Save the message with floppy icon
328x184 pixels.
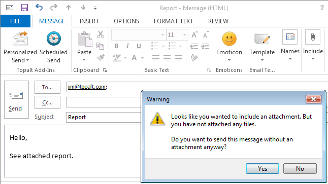24,8
